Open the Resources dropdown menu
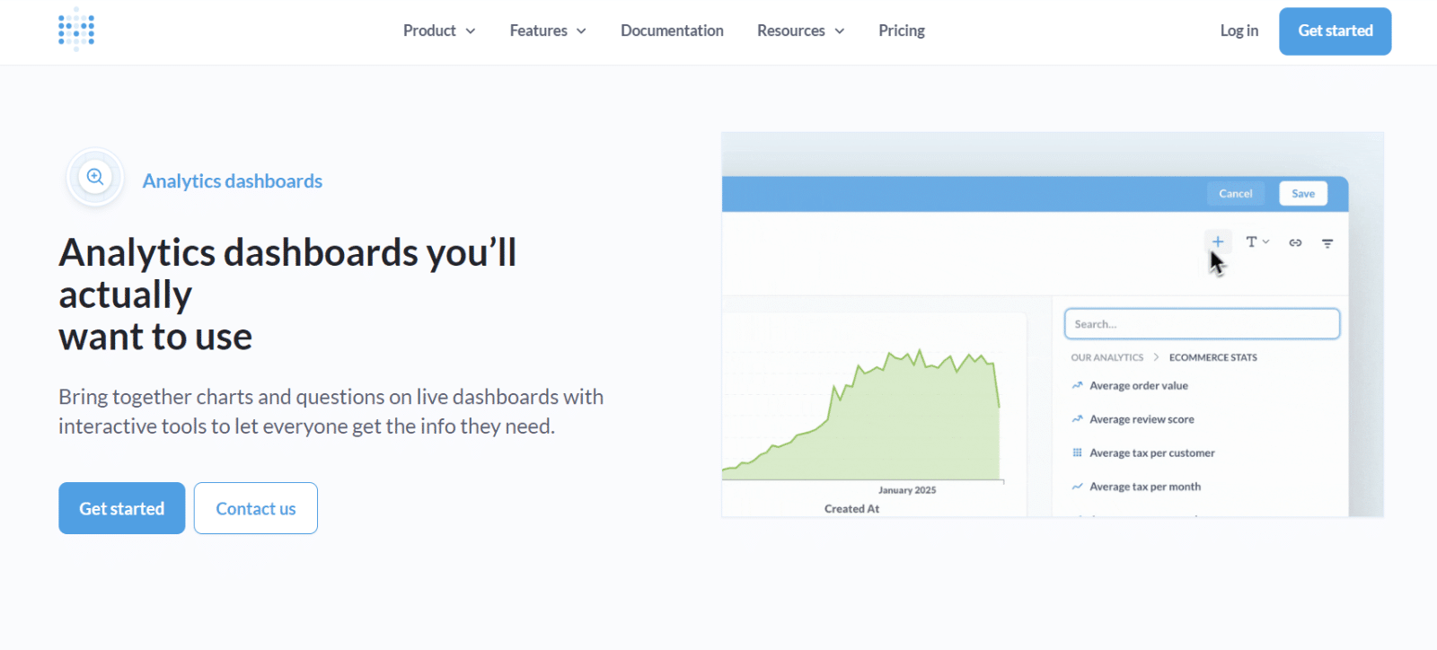 [800, 31]
